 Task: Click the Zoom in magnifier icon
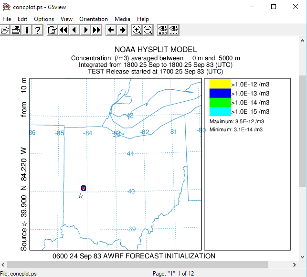(x=137, y=30)
